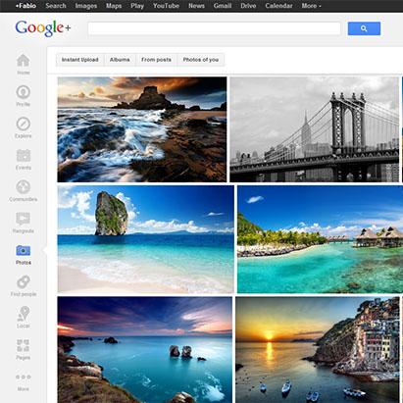This screenshot has height=403, width=403.
Task: Switch to the Instant Upload tab
Action: pos(80,60)
